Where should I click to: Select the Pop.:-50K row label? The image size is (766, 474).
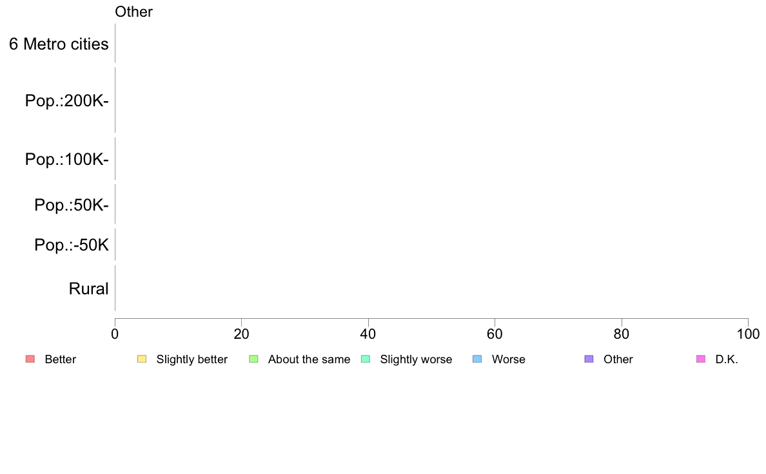coord(71,245)
